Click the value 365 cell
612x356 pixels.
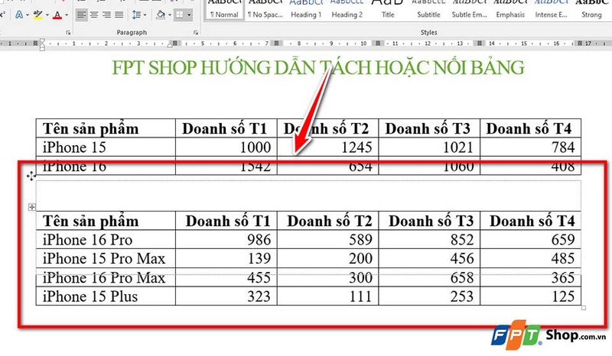click(530, 277)
